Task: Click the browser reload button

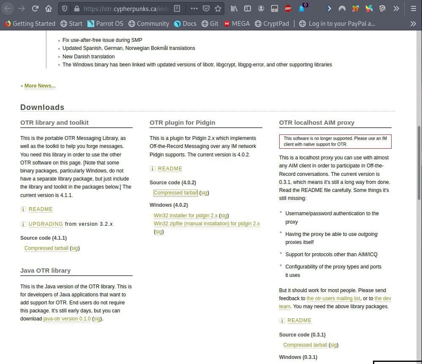Action: pos(35,8)
